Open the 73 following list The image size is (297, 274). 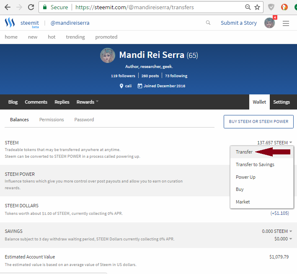[176, 76]
